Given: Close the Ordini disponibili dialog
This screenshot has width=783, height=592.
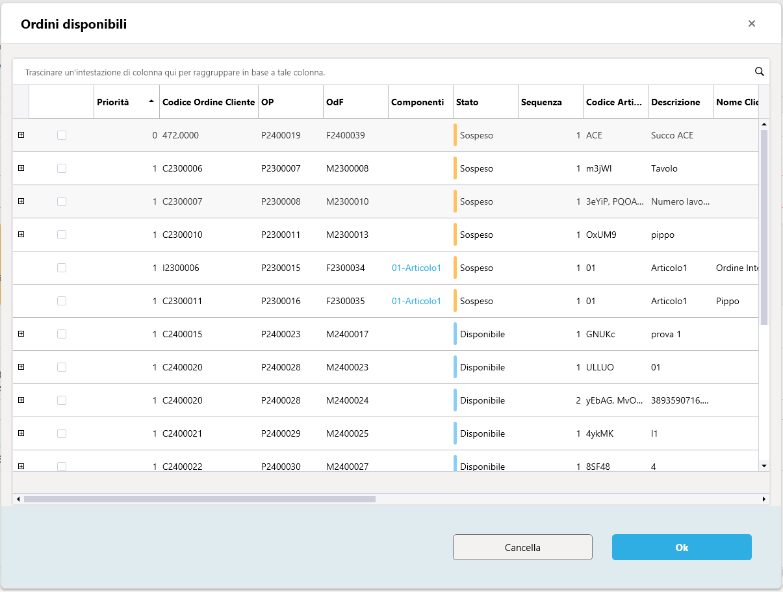Looking at the screenshot, I should click(752, 23).
